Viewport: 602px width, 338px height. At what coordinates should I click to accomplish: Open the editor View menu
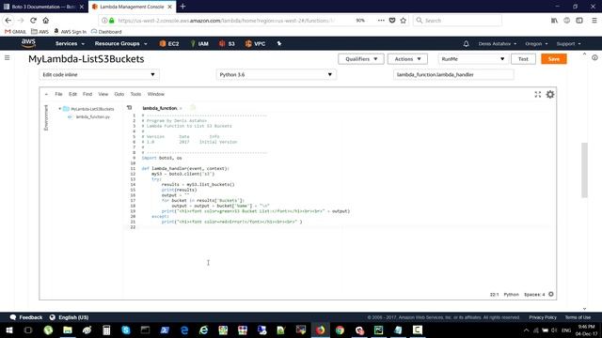[x=103, y=94]
